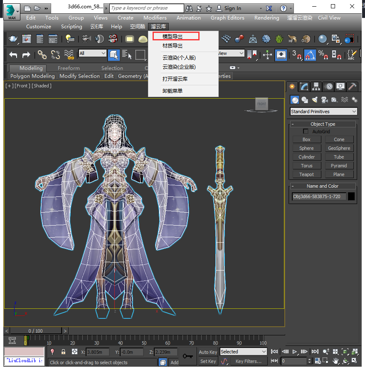
Task: Select Systems category icon
Action: (x=354, y=100)
